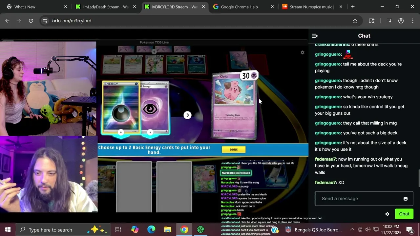
Task: Close the Google Chrome Help tab
Action: click(272, 7)
